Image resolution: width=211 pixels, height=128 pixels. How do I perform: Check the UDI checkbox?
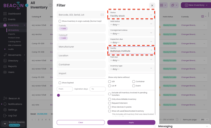click(x=110, y=81)
